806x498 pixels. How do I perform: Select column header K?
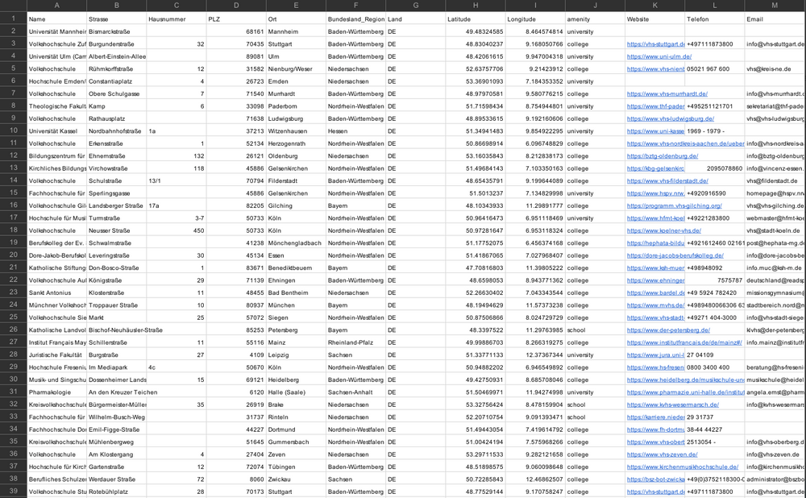654,6
